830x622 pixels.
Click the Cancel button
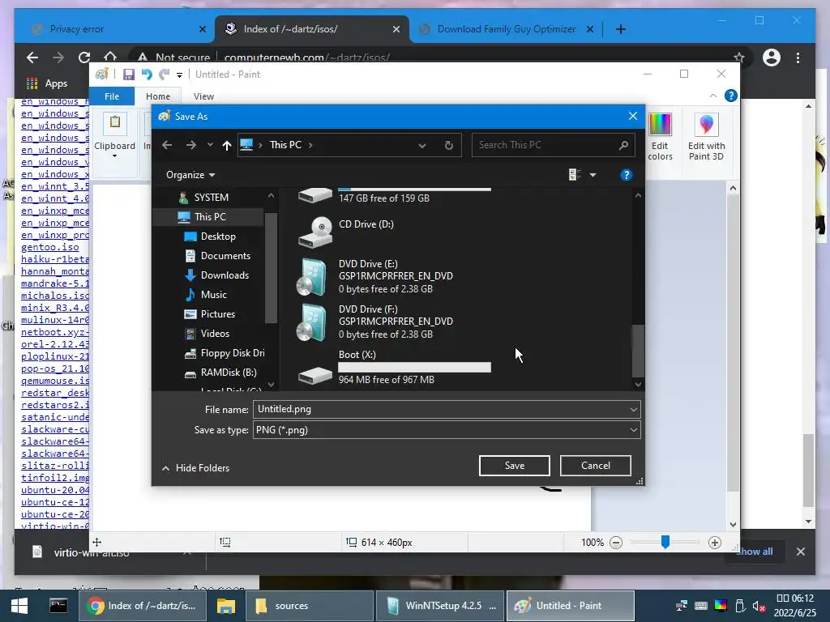(x=596, y=466)
